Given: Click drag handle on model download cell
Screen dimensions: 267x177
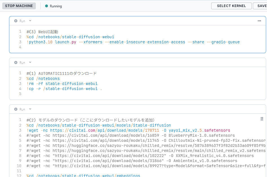Looking at the screenshot, I should (x=262, y=119).
